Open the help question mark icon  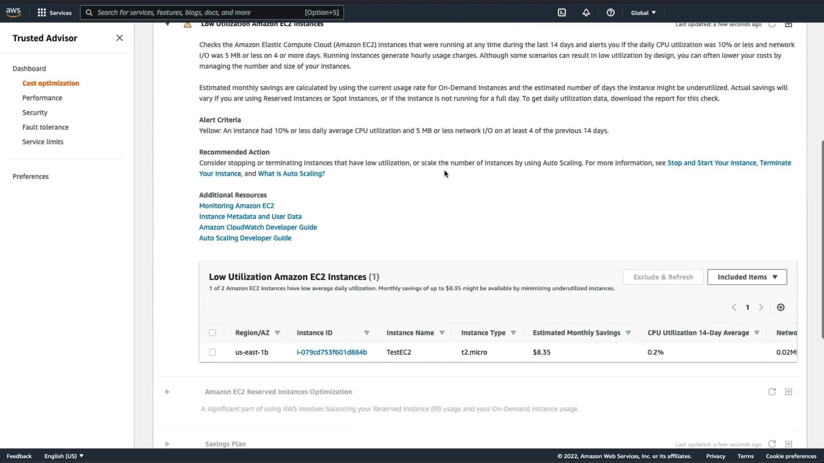click(610, 12)
